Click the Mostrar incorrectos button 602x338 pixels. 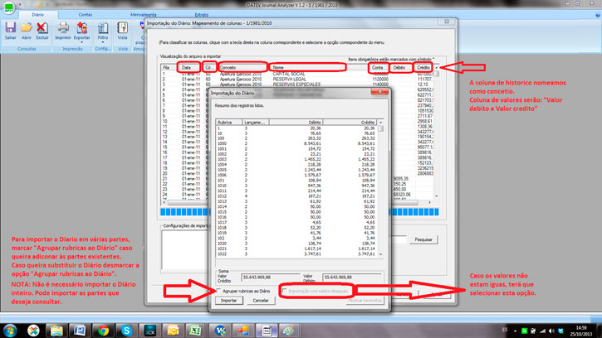pos(365,301)
